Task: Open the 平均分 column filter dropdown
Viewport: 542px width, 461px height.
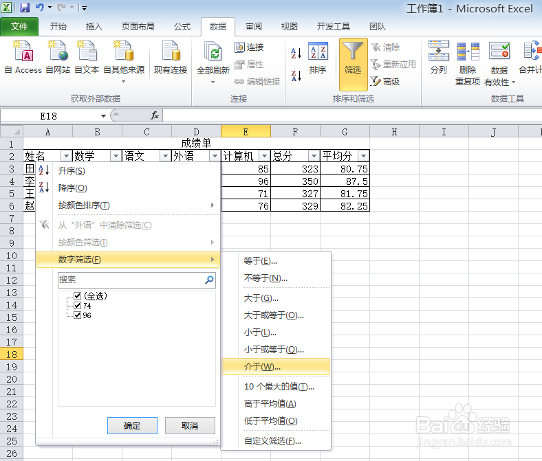Action: pyautogui.click(x=363, y=156)
